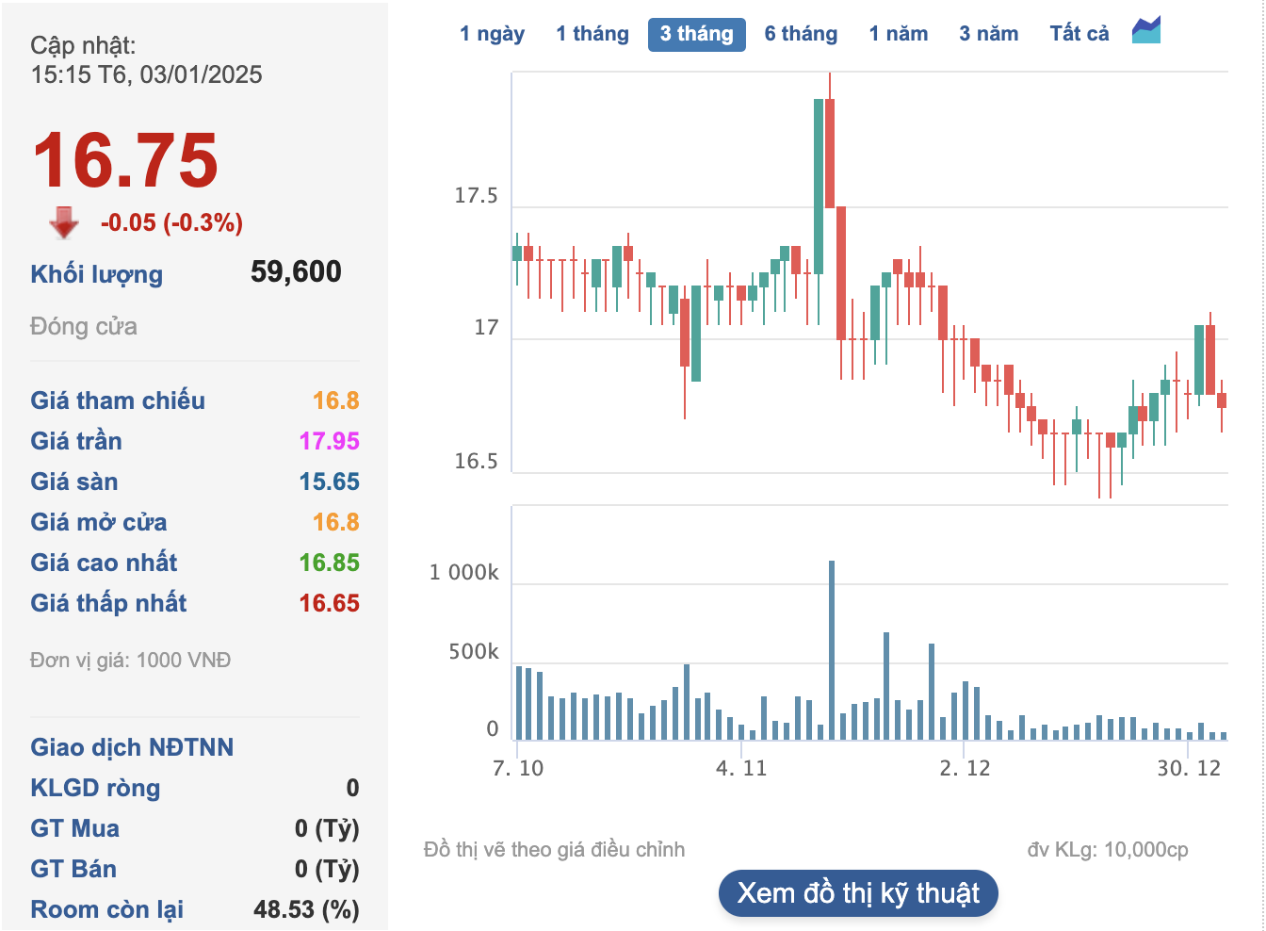Click the Room còn lại label
Viewport: 1266px width, 931px height.
pyautogui.click(x=107, y=909)
